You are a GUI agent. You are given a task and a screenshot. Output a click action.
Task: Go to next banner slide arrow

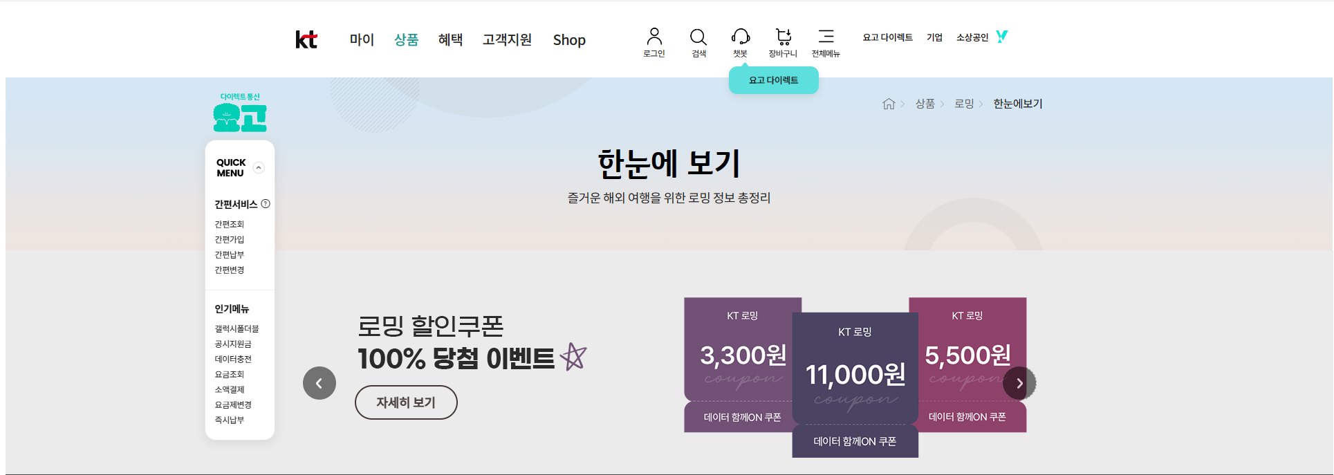pyautogui.click(x=1019, y=383)
